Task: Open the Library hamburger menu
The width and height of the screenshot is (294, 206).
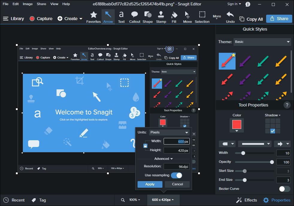Action: click(13, 19)
